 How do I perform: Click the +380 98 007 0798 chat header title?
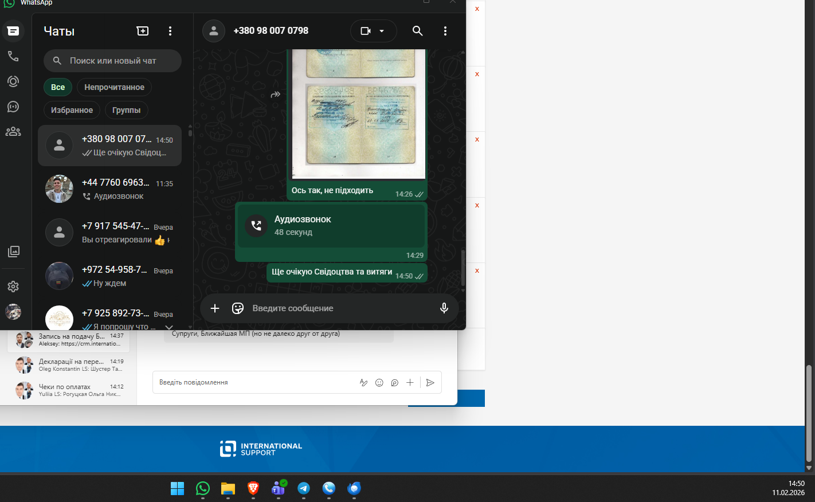271,31
